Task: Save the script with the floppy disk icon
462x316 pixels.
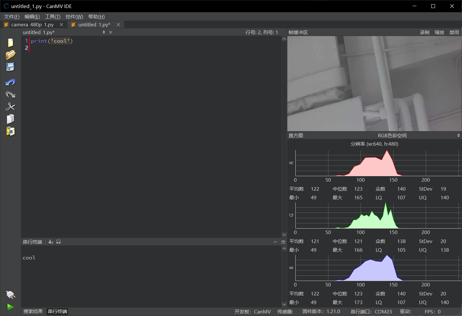Action: [10, 67]
